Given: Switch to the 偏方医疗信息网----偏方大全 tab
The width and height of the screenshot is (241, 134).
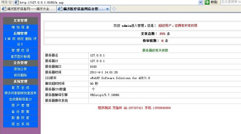Looking at the screenshot, I should pyautogui.click(x=28, y=9).
